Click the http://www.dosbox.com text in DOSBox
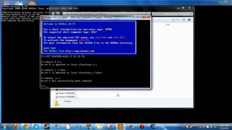 pyautogui.click(x=80, y=51)
